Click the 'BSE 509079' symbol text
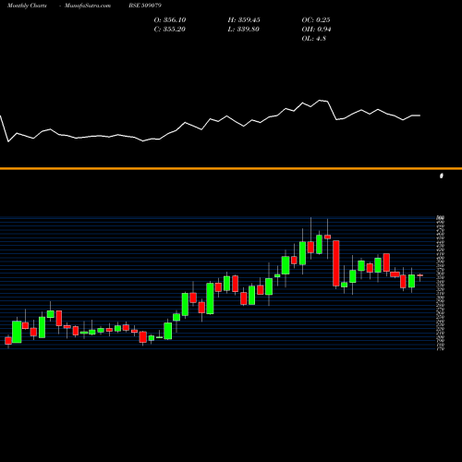The width and height of the screenshot is (462, 462). [145, 6]
